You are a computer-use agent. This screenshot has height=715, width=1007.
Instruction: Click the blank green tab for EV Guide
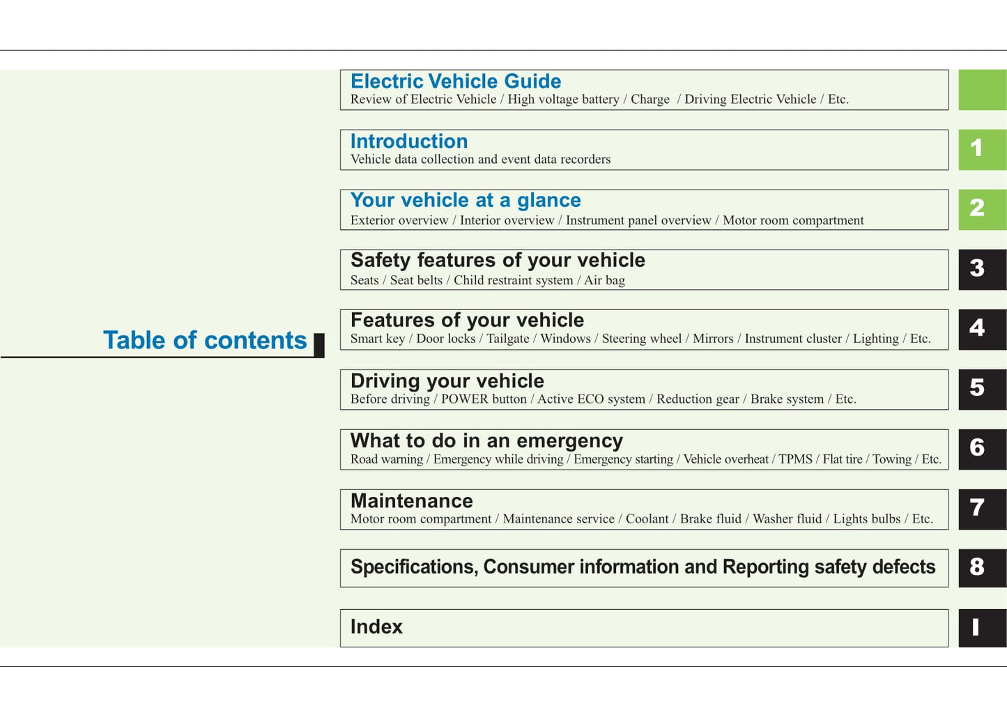tap(982, 90)
